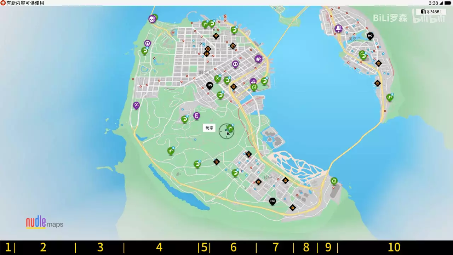Click the wallet icon beside the money amount

(423, 12)
